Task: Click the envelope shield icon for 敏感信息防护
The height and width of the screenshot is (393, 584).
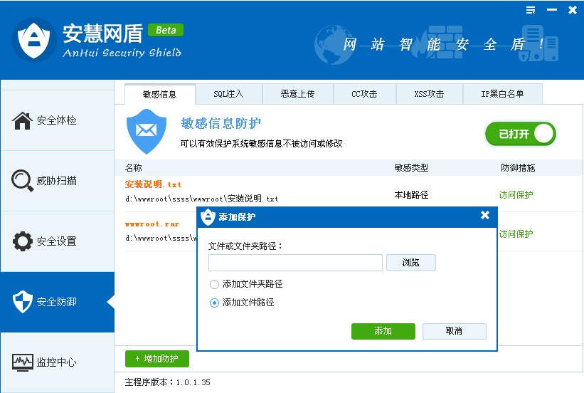Action: 147,131
